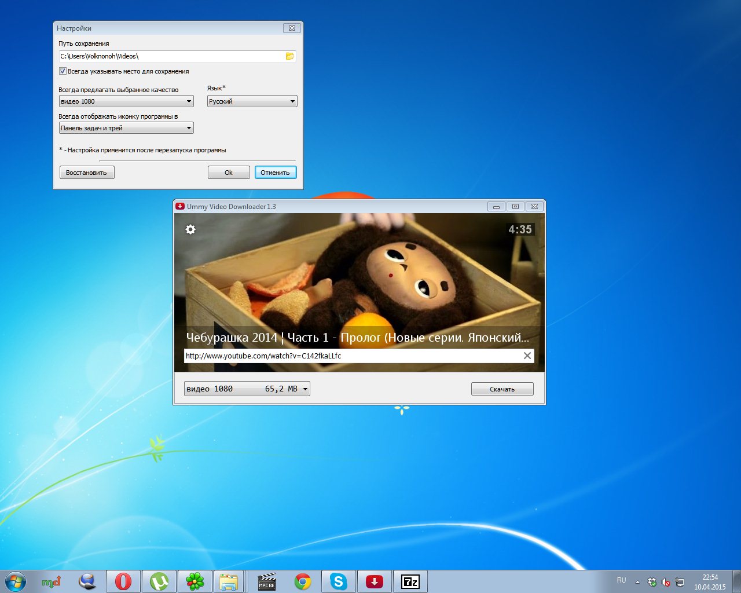The image size is (741, 593).
Task: Open Windows Explorer from taskbar
Action: click(x=229, y=581)
